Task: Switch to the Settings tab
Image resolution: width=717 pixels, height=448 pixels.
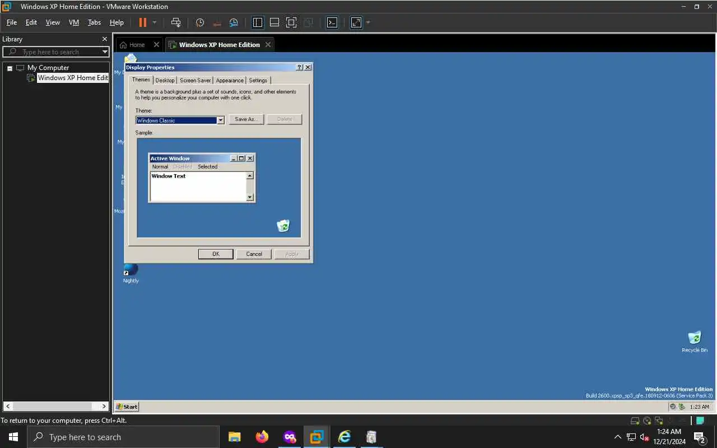Action: coord(258,80)
